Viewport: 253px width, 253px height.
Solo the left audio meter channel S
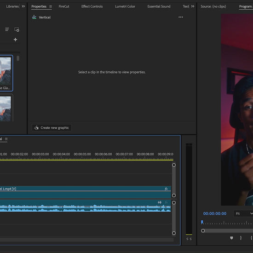187,239
